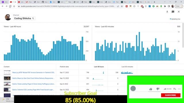Viewport: 184px width, 103px height.
Task: Go back in browser history
Action: coord(3,6)
